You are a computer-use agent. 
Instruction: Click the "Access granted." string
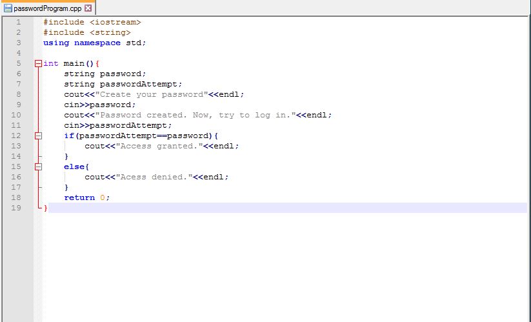[x=159, y=146]
